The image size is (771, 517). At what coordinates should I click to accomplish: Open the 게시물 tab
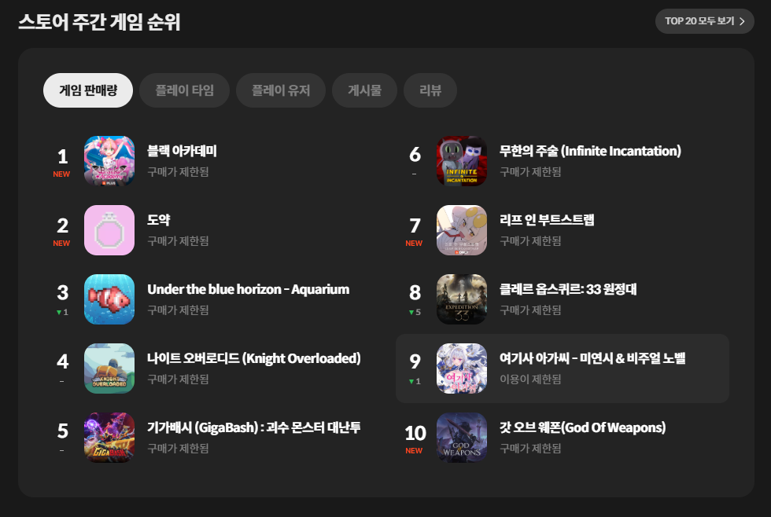click(364, 90)
